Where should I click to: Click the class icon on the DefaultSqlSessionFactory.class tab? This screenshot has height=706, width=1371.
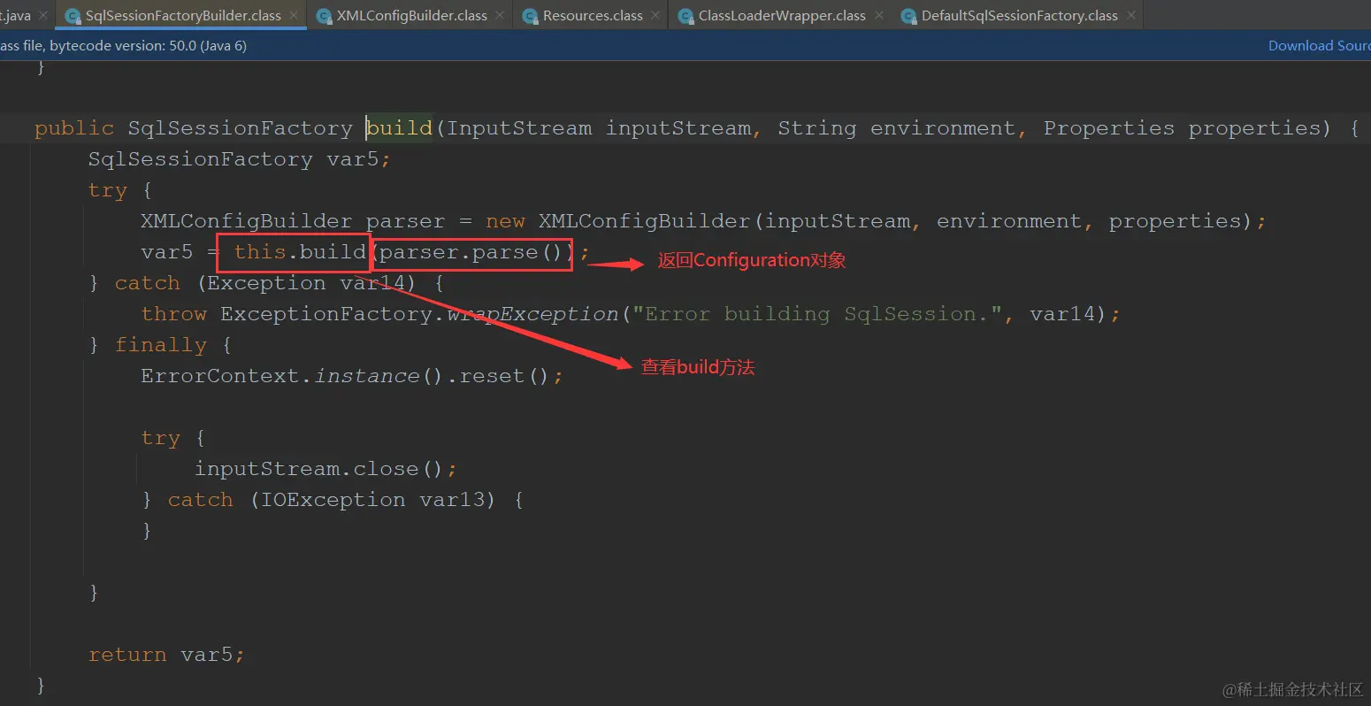point(908,16)
